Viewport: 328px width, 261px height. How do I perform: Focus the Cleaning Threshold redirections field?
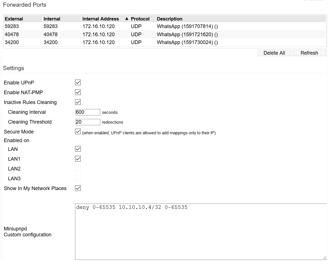pyautogui.click(x=88, y=122)
